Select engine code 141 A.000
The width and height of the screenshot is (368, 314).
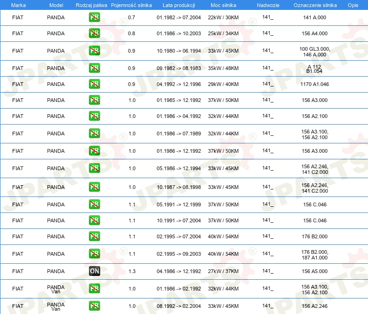pos(314,17)
